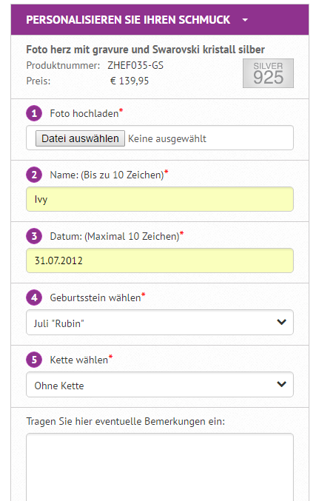Click the Name input field containing Ivy
Screen dimensions: 319x501
tap(160, 199)
